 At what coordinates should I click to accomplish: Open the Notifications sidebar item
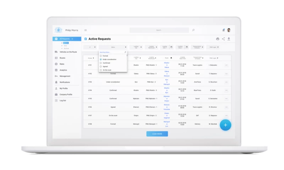tap(65, 82)
